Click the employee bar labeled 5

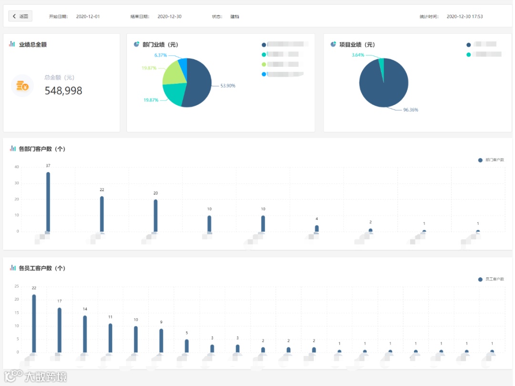click(186, 345)
